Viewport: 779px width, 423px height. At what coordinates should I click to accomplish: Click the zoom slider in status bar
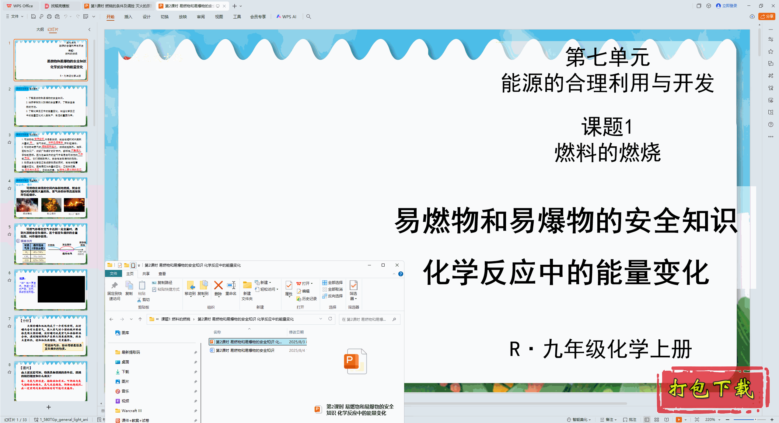point(756,420)
